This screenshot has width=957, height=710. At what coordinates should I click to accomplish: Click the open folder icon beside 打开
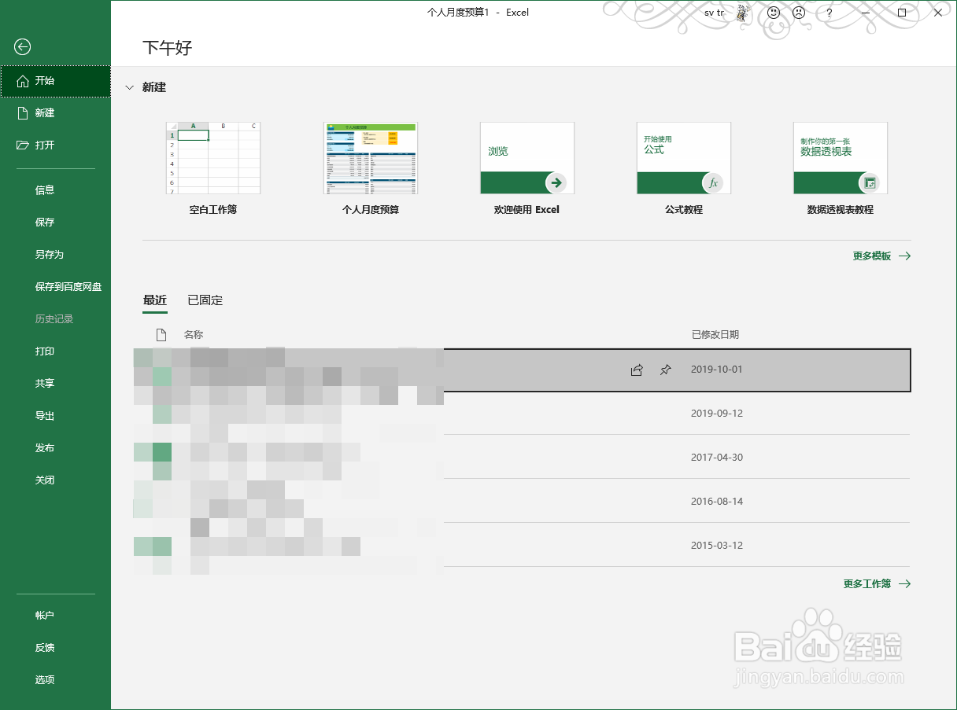22,145
